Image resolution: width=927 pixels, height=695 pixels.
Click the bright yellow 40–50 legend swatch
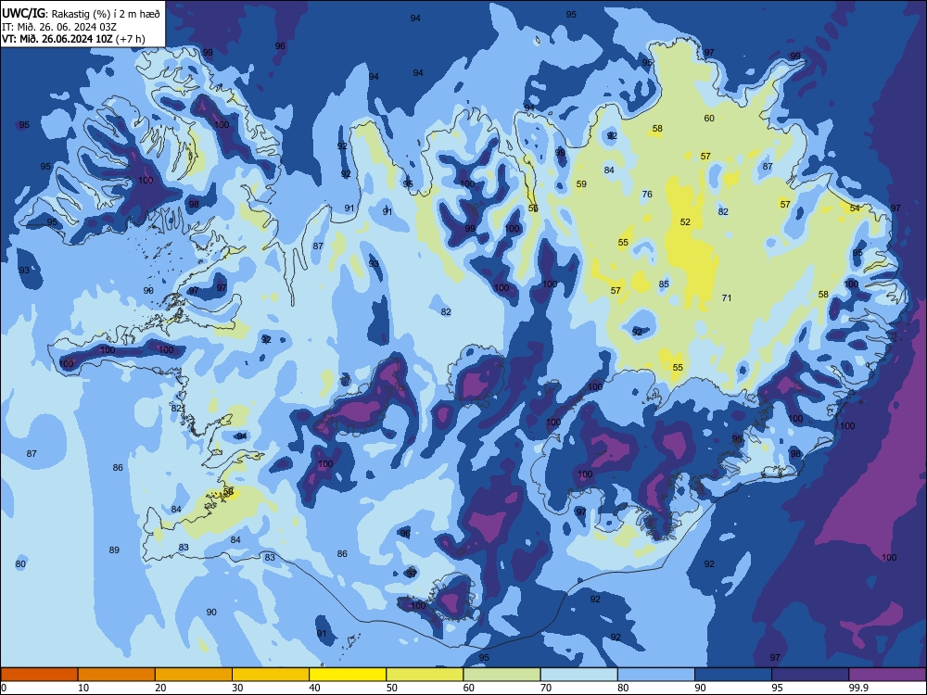coord(348,675)
